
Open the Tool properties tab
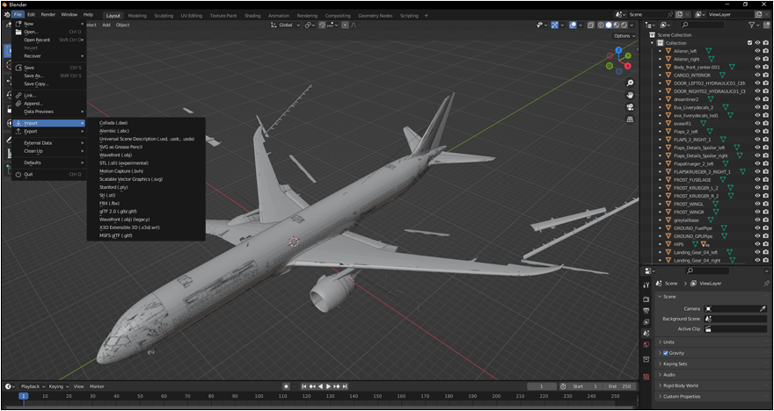tap(646, 285)
